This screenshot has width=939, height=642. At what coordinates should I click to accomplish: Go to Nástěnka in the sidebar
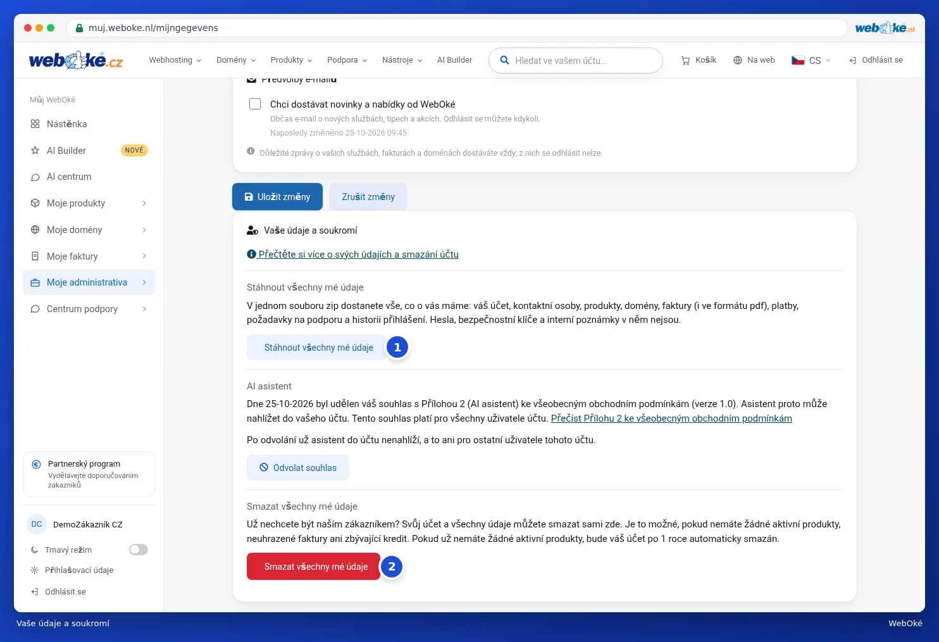(89, 124)
